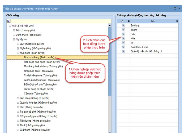The image size is (184, 133).
Task: Uncheck the Sửa permission checkbox
Action: click(123, 34)
